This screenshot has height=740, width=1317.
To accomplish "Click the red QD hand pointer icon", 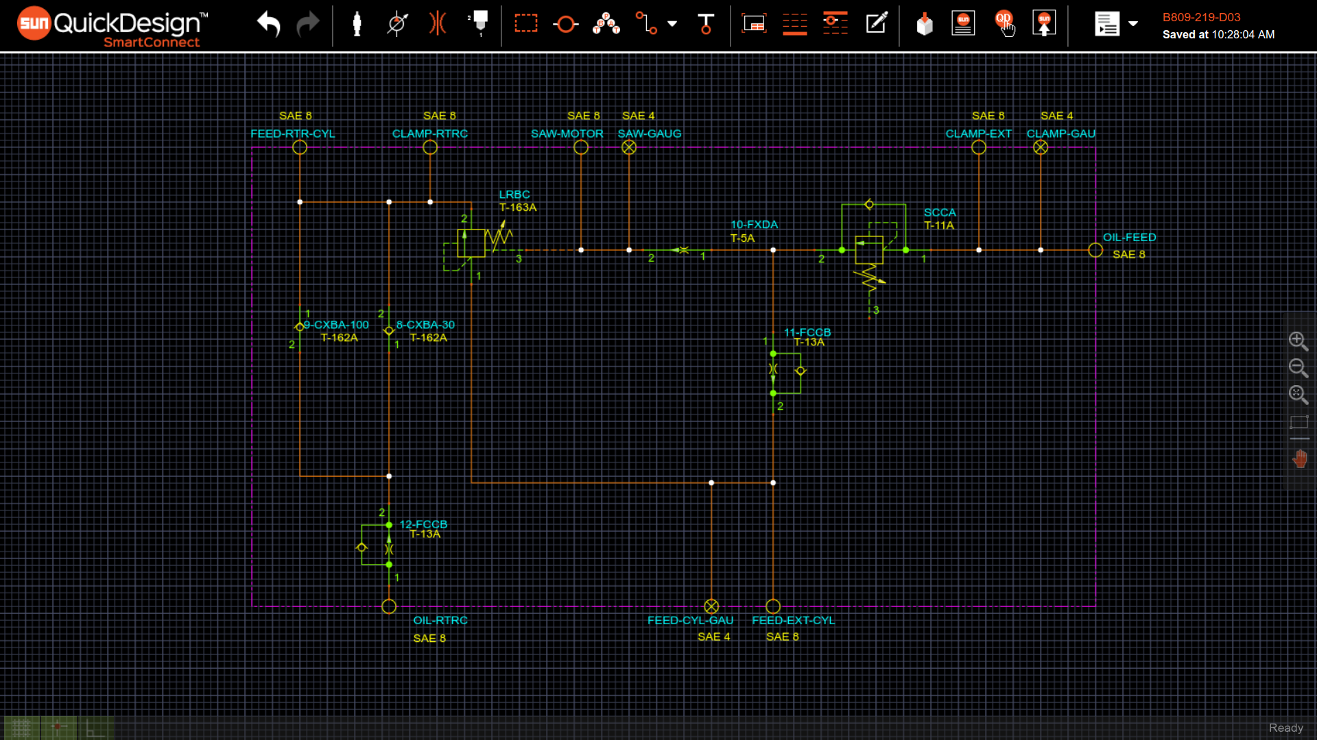I will pyautogui.click(x=1005, y=23).
